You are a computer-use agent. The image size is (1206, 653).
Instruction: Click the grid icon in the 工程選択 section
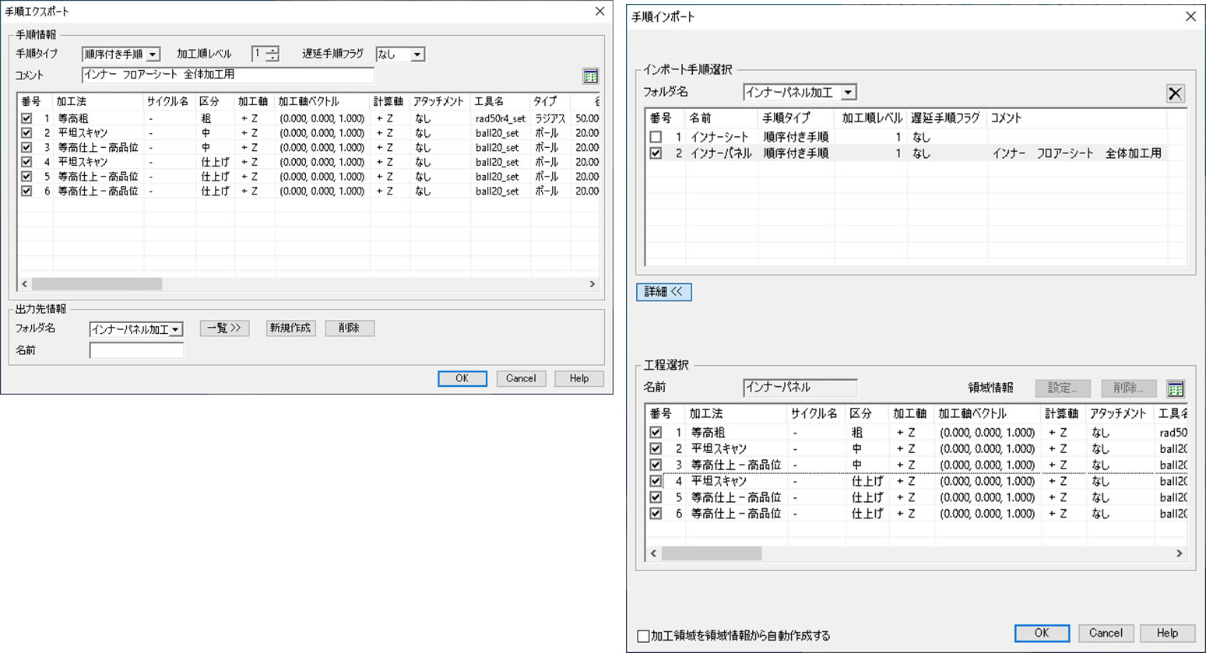(1176, 388)
